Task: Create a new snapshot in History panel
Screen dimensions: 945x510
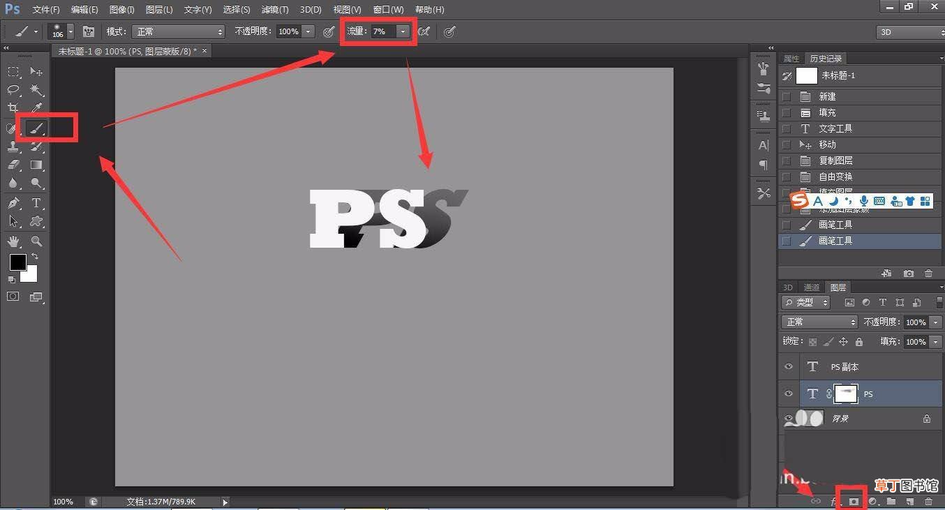Action: click(x=908, y=273)
